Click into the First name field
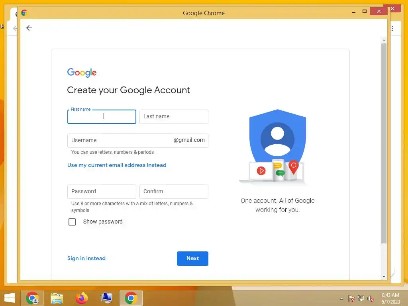This screenshot has width=408, height=306. click(102, 117)
